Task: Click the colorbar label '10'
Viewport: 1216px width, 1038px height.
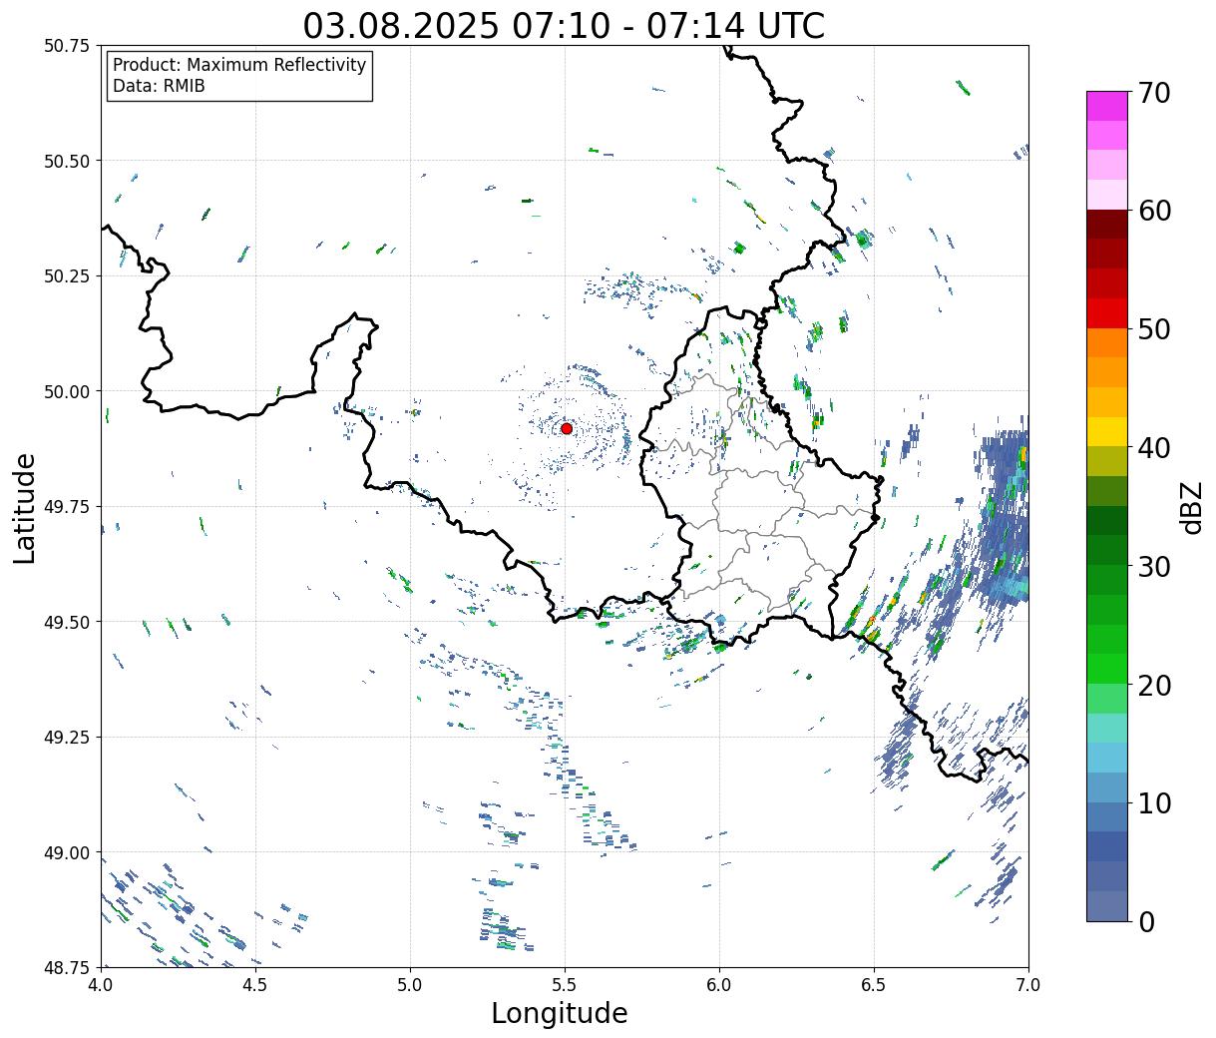Action: (x=1154, y=803)
